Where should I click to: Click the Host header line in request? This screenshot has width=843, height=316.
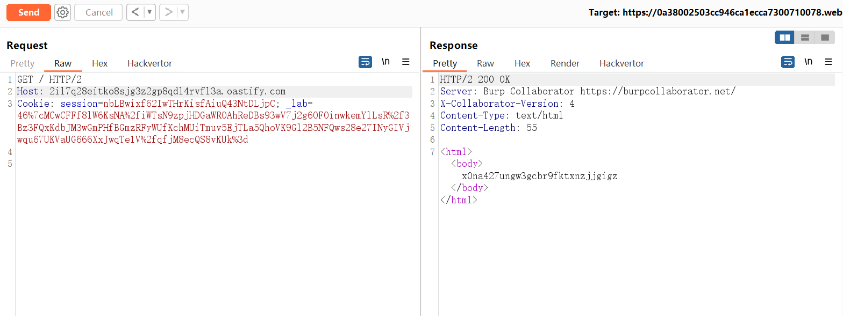pos(151,91)
